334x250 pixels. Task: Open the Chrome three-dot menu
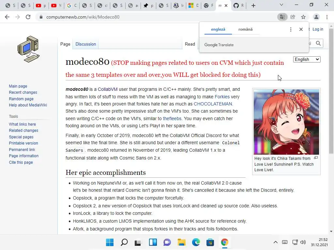pos(327,17)
